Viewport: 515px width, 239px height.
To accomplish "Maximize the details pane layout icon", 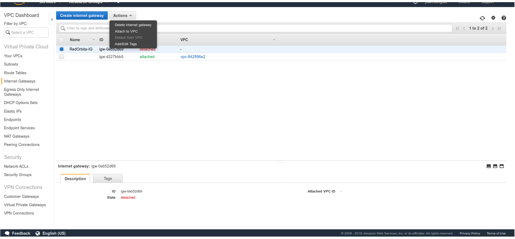I will pyautogui.click(x=502, y=166).
